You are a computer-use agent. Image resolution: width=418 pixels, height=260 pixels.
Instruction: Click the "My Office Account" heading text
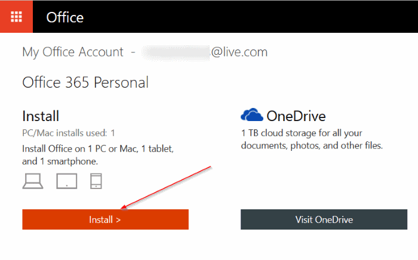73,52
